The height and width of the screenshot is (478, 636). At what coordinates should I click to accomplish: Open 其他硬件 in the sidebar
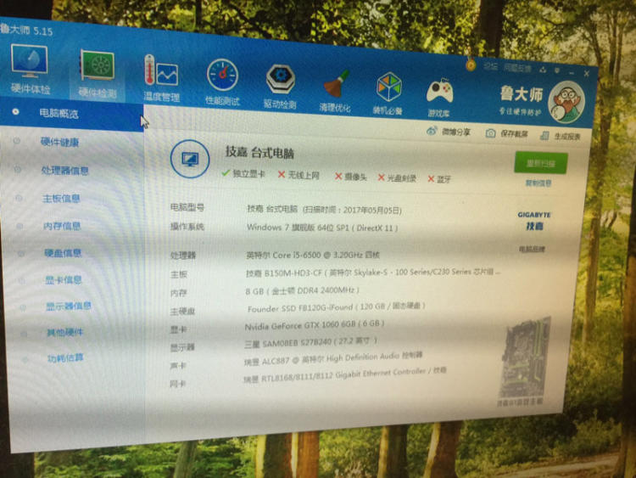click(x=64, y=333)
